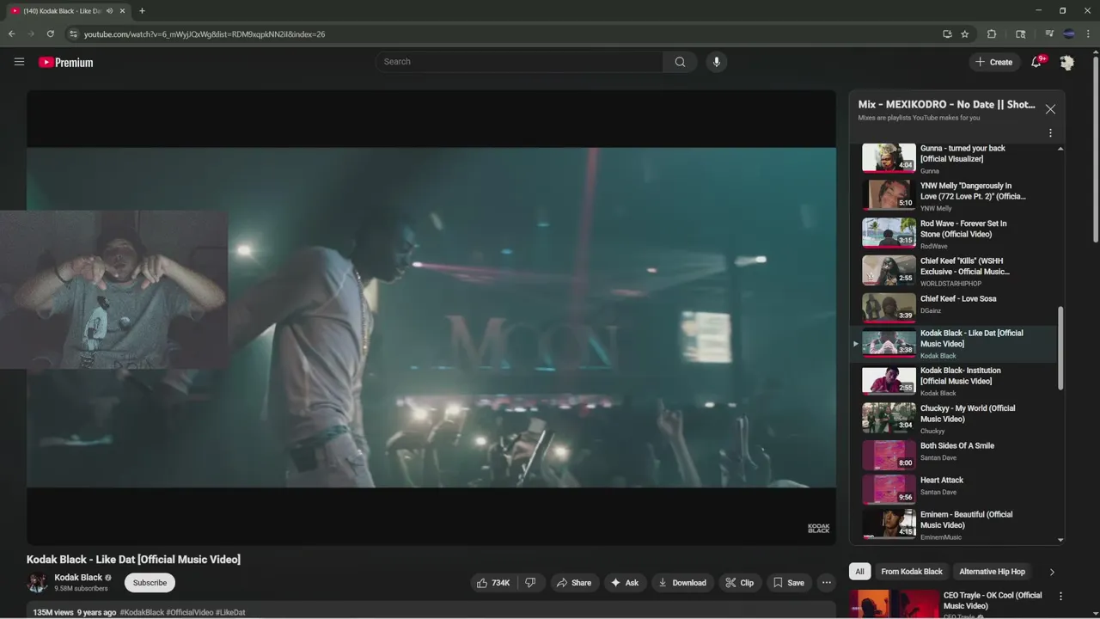This screenshot has width=1100, height=619.
Task: Play Eminem - Beautiful
Action: pyautogui.click(x=953, y=524)
